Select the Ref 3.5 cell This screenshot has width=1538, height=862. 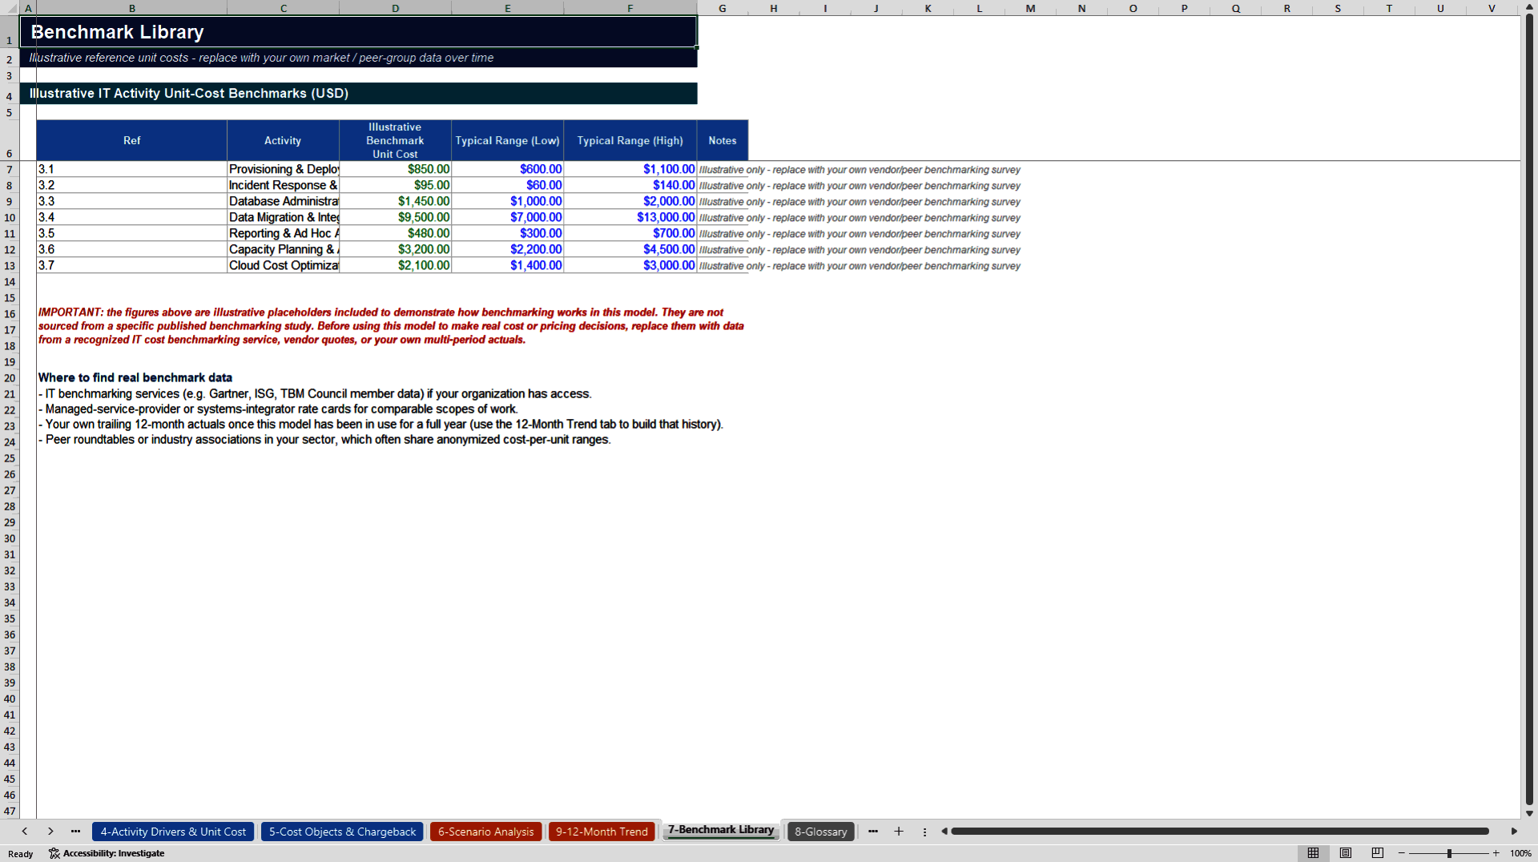click(x=131, y=233)
